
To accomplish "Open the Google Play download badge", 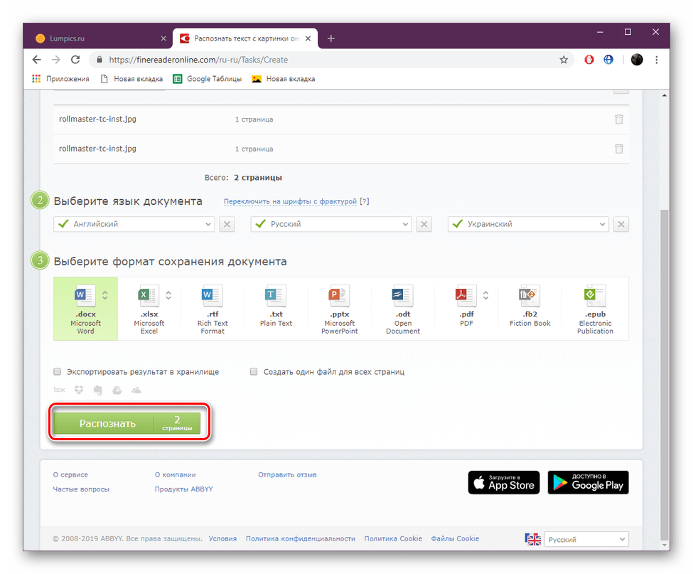I will pyautogui.click(x=589, y=482).
